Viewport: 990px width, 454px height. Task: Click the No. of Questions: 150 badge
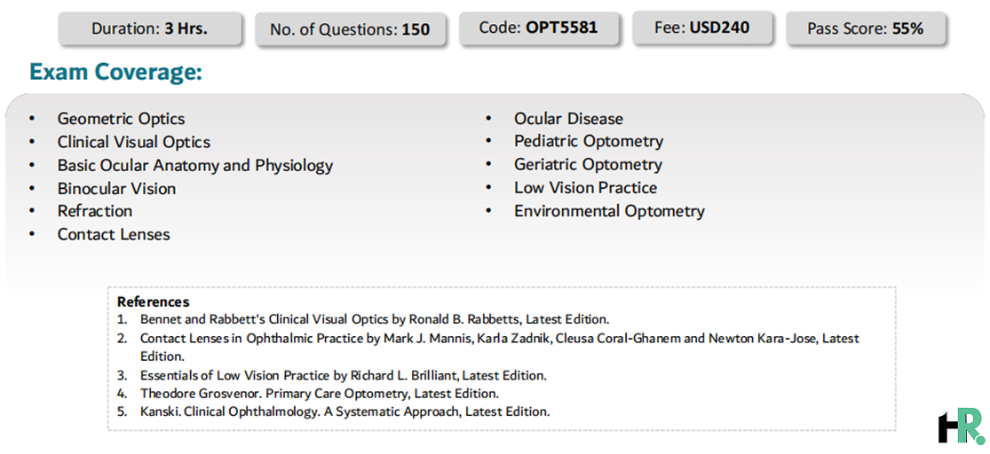click(x=350, y=29)
